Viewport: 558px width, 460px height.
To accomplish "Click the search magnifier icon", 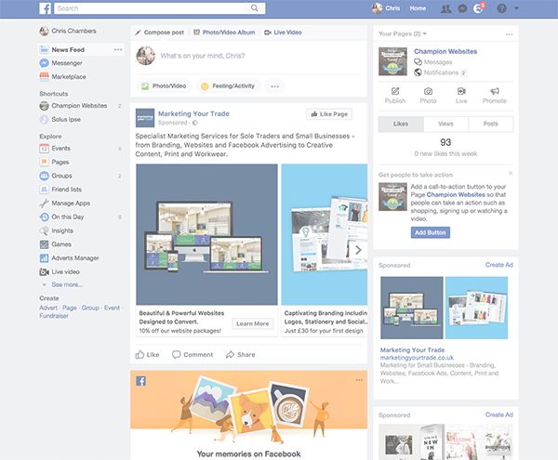I will pyautogui.click(x=255, y=8).
